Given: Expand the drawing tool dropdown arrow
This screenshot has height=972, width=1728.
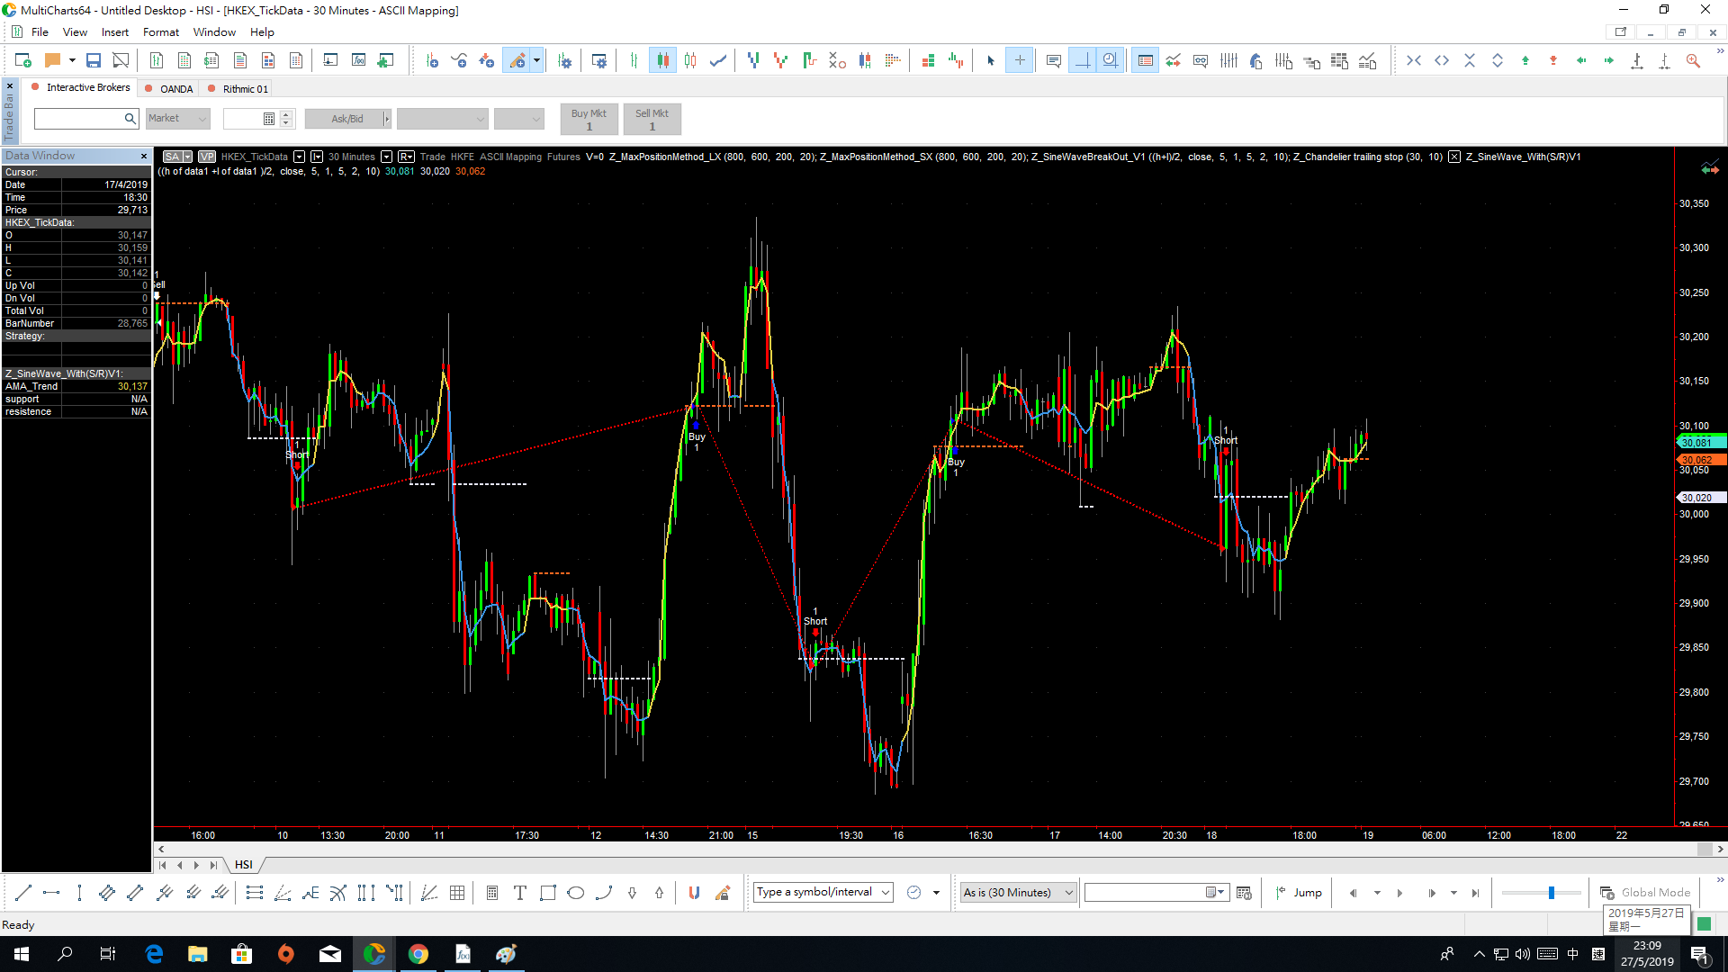Looking at the screenshot, I should point(537,60).
